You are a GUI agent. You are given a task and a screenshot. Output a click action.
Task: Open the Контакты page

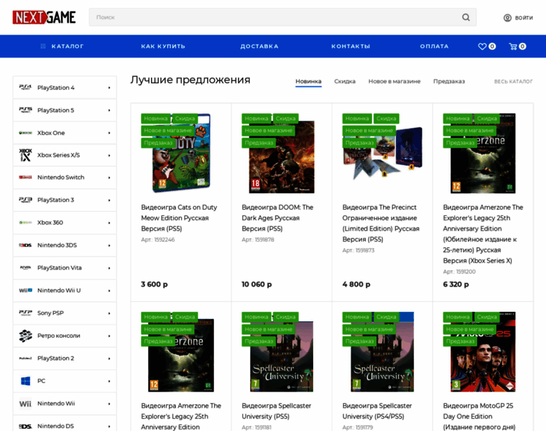[x=351, y=46]
